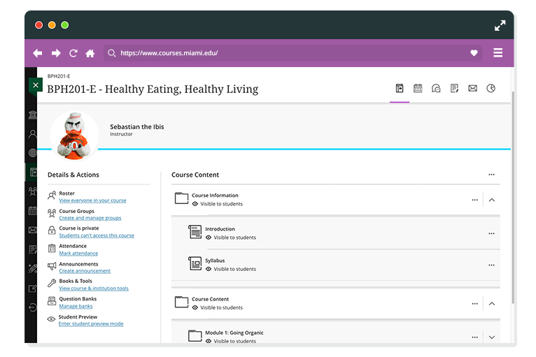
Task: Expand Module 1: Going Organic folder
Action: [x=491, y=337]
